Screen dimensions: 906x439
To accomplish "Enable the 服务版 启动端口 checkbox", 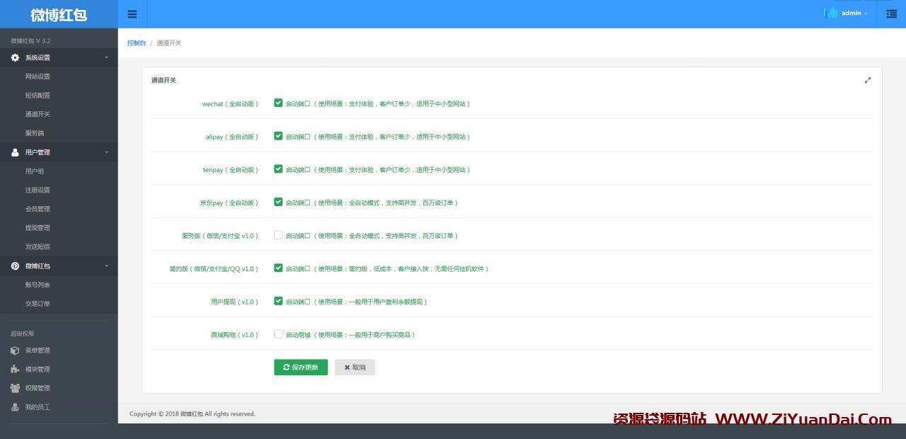I will point(278,235).
